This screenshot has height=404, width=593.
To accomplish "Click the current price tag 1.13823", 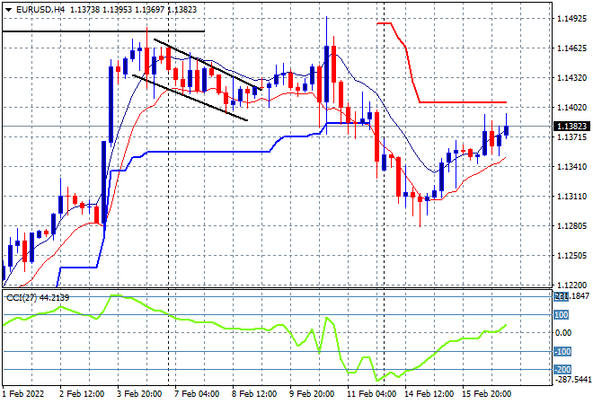I will click(x=571, y=127).
